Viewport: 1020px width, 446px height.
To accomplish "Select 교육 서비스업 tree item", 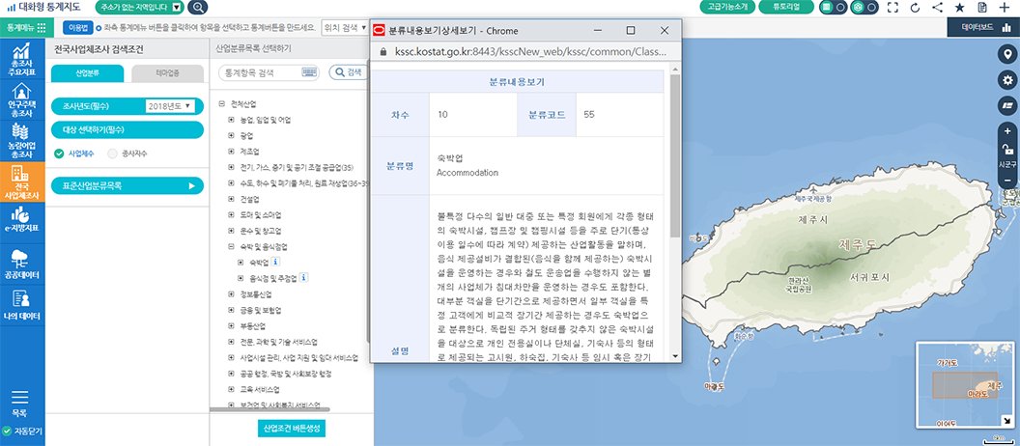I will pyautogui.click(x=260, y=389).
